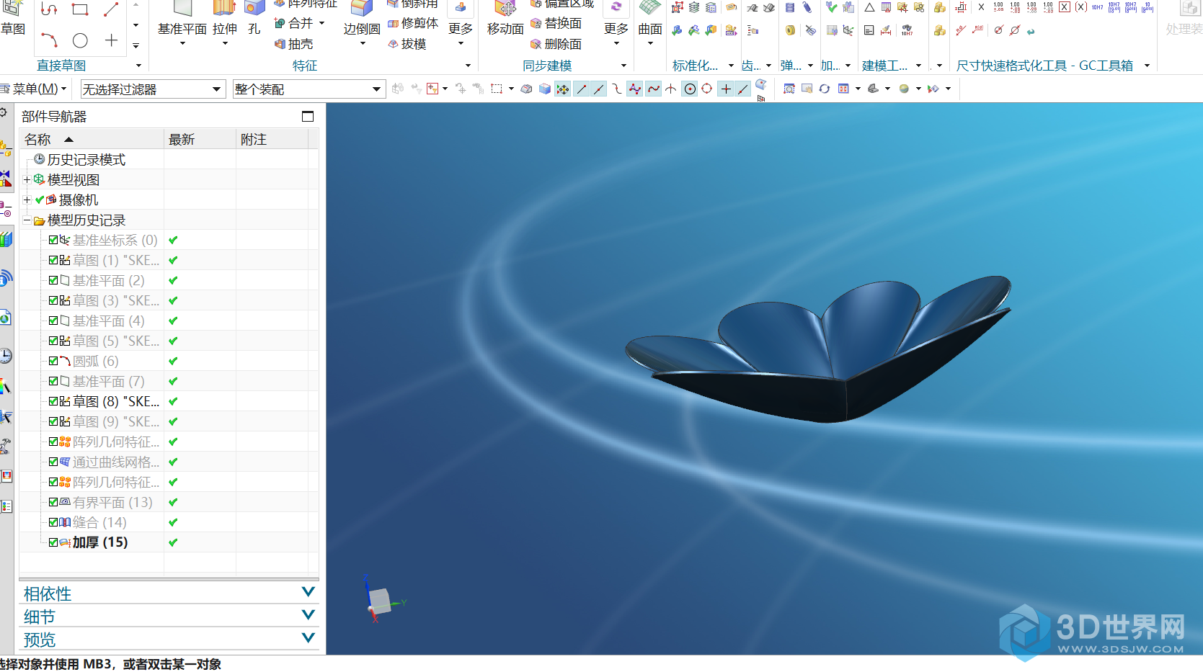Click the boxed X dimension format icon
This screenshot has width=1203, height=672.
[1065, 7]
